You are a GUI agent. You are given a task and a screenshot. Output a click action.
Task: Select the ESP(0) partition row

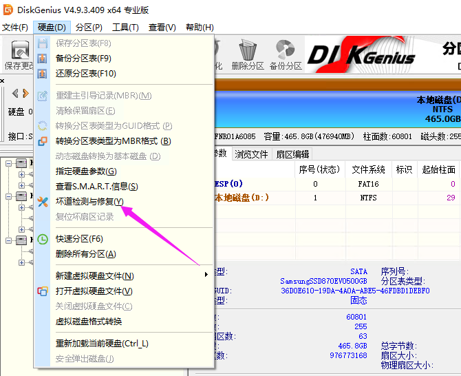click(x=337, y=184)
